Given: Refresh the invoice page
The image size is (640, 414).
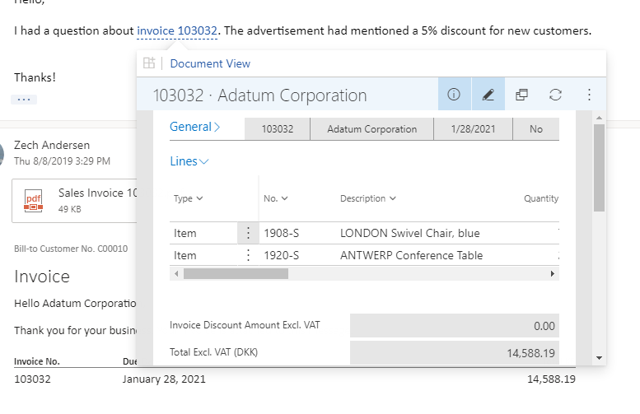Looking at the screenshot, I should point(555,95).
